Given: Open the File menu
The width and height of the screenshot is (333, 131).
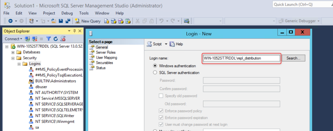Looking at the screenshot, I should point(6,13).
